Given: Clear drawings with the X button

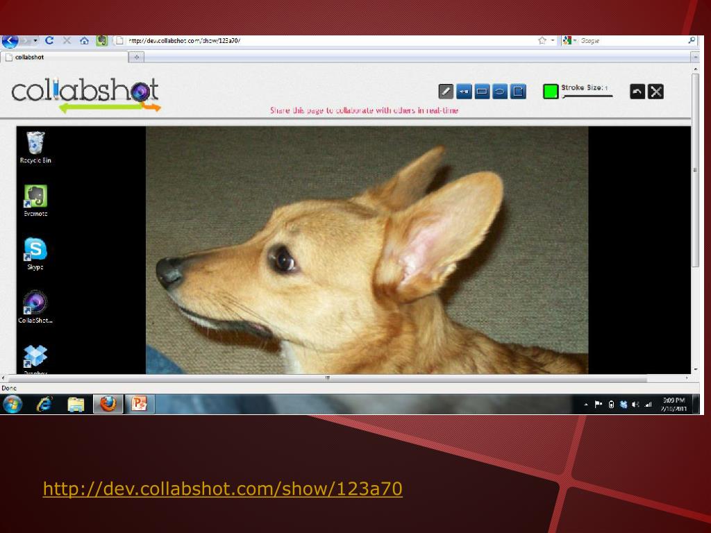Looking at the screenshot, I should (655, 92).
